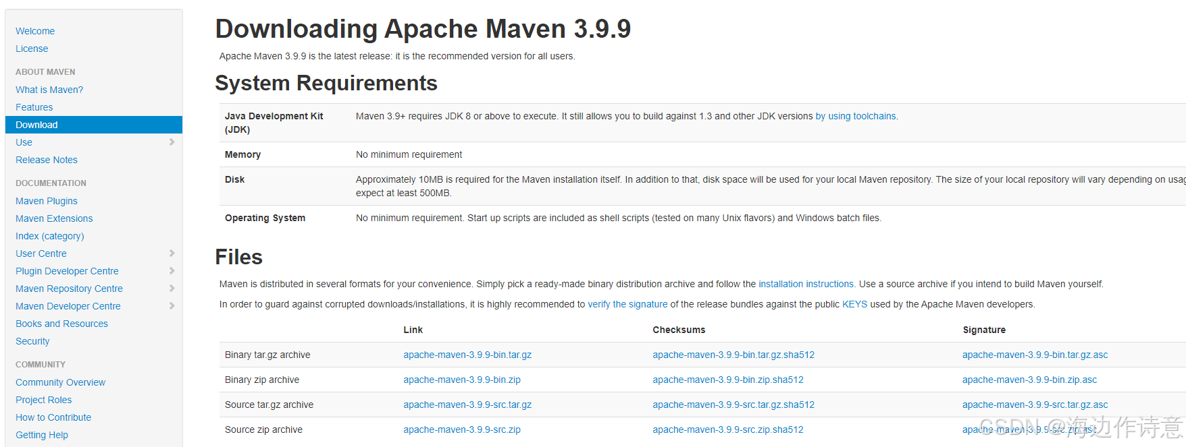Click the 'Binary tar.gz archive' row label
Screen dimensions: 1186x447
pyautogui.click(x=267, y=355)
